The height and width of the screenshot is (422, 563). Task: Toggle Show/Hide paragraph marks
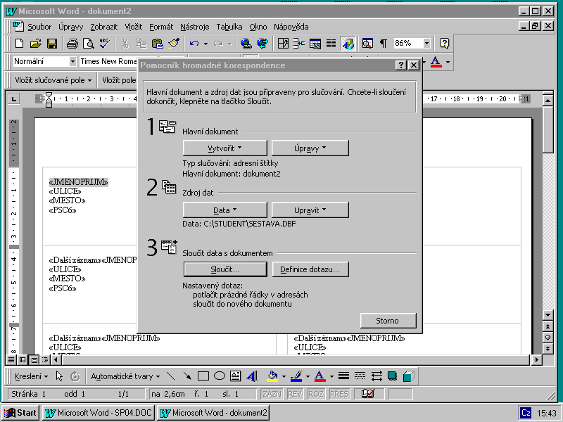click(384, 44)
